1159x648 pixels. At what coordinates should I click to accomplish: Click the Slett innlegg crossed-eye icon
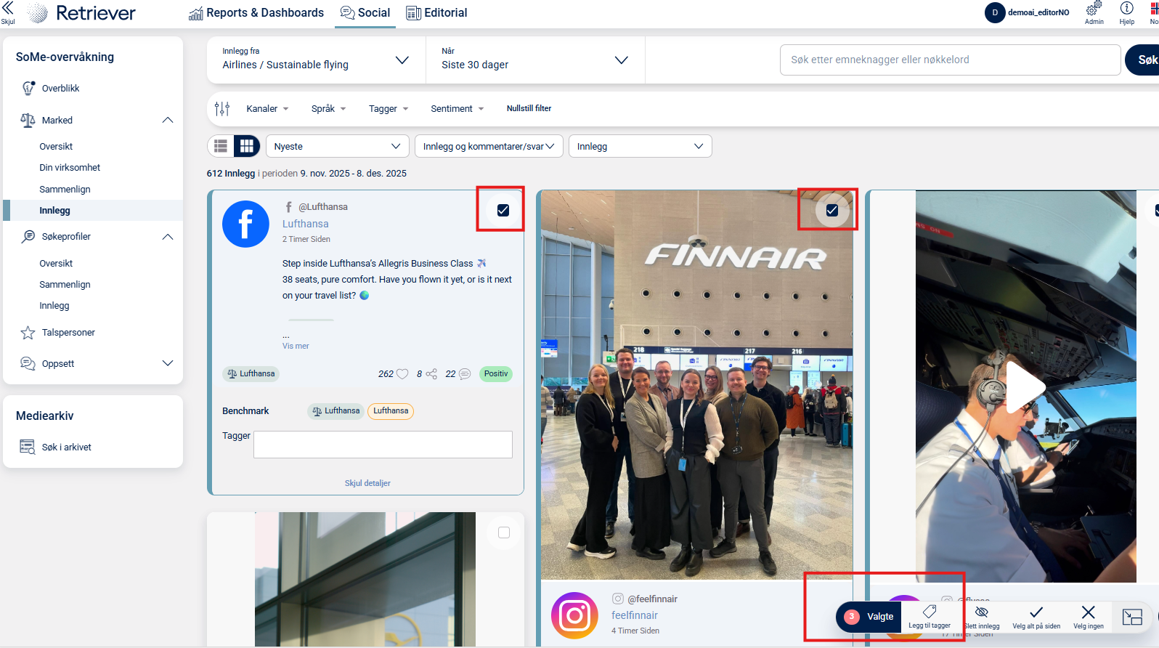point(982,612)
